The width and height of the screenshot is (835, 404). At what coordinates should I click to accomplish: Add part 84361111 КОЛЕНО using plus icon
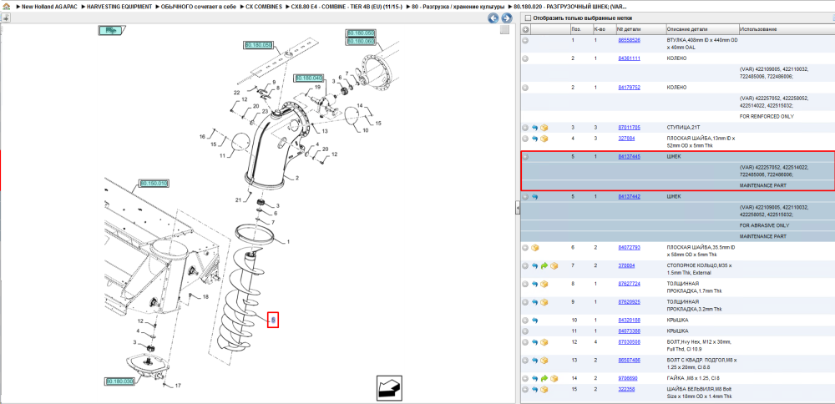pos(525,58)
